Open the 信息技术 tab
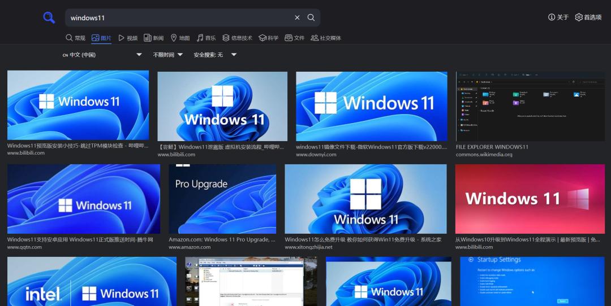This screenshot has height=306, width=611. coord(237,38)
